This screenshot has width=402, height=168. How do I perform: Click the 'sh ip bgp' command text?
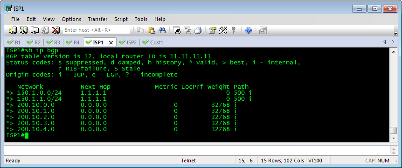click(42, 50)
